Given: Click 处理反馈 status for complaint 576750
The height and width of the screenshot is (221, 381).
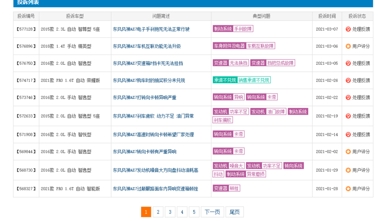Looking at the screenshot, I should tap(361, 63).
